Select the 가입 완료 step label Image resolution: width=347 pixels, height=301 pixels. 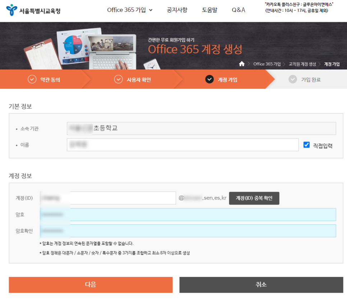click(x=311, y=80)
